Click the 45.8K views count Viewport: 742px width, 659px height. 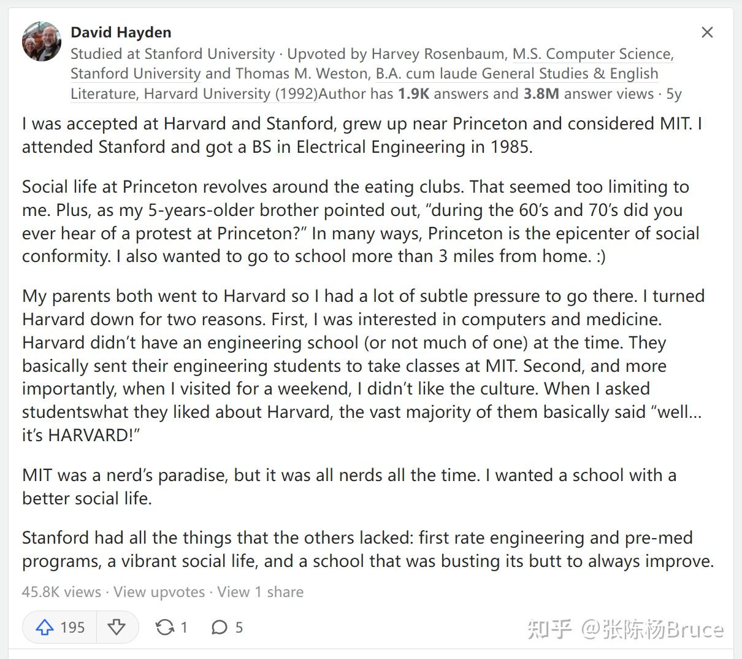59,592
